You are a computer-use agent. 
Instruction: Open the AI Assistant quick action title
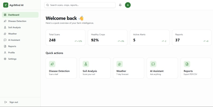[157, 71]
